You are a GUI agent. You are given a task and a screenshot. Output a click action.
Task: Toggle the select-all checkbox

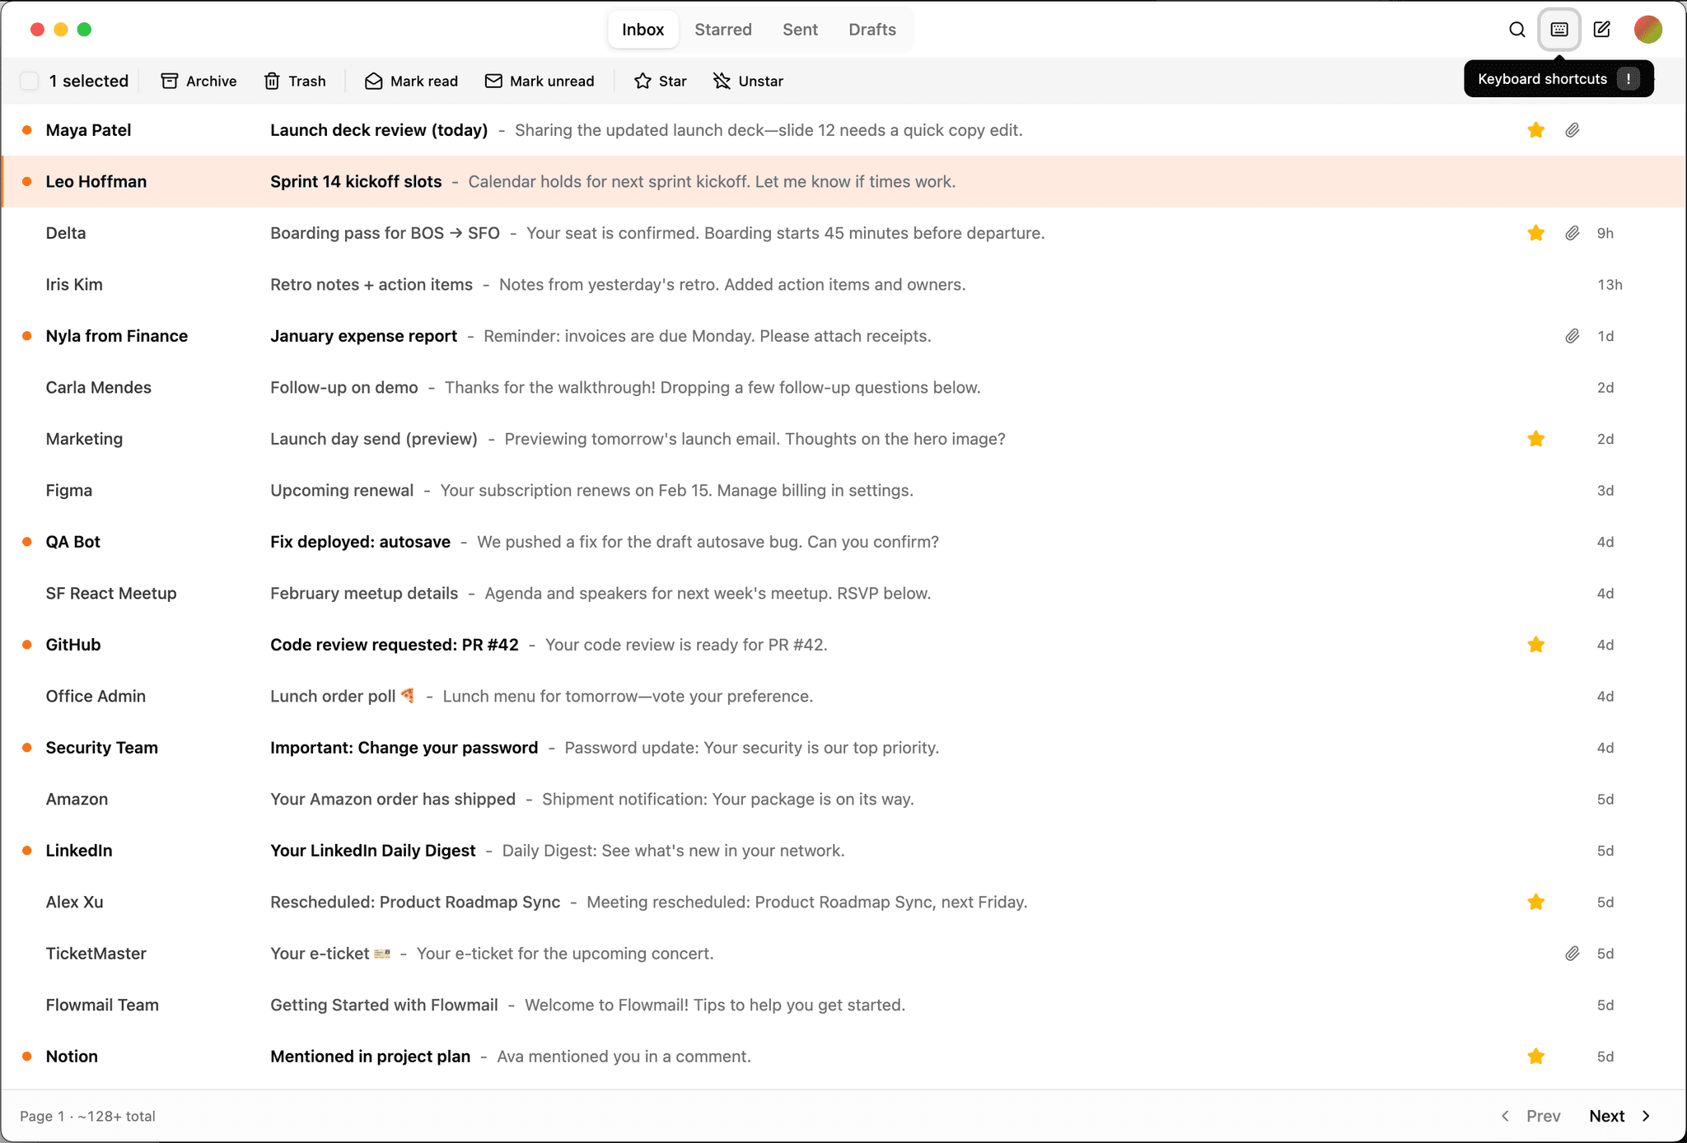tap(30, 81)
